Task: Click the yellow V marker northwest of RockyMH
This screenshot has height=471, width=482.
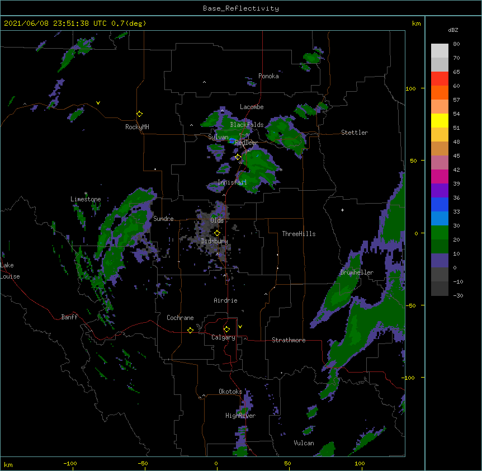Action: [98, 103]
